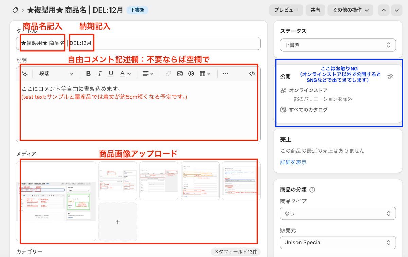Select the second media thumbnail

118,181
